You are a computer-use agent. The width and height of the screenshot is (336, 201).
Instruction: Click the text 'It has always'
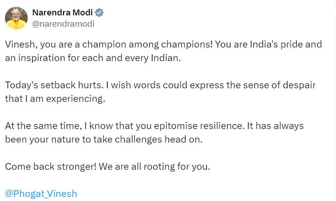click(275, 126)
